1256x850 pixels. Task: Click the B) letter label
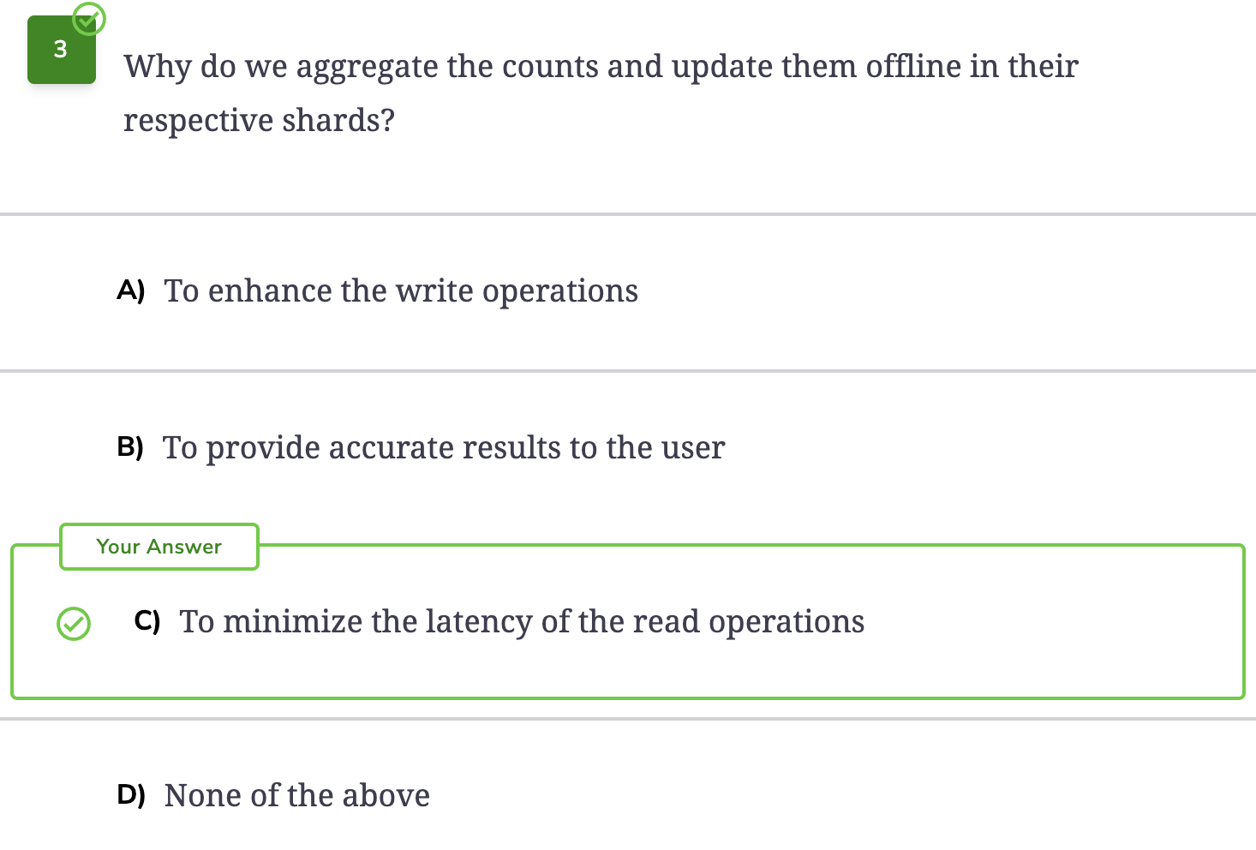tap(130, 447)
